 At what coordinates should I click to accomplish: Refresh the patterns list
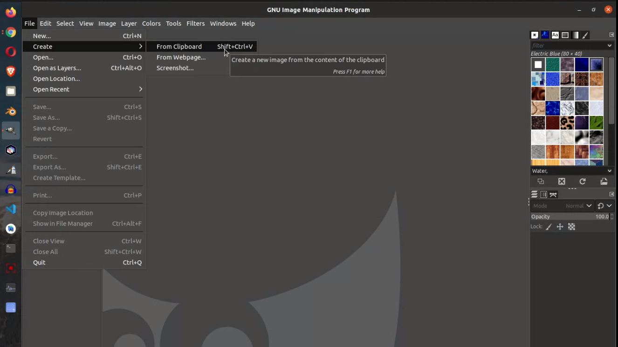[583, 182]
